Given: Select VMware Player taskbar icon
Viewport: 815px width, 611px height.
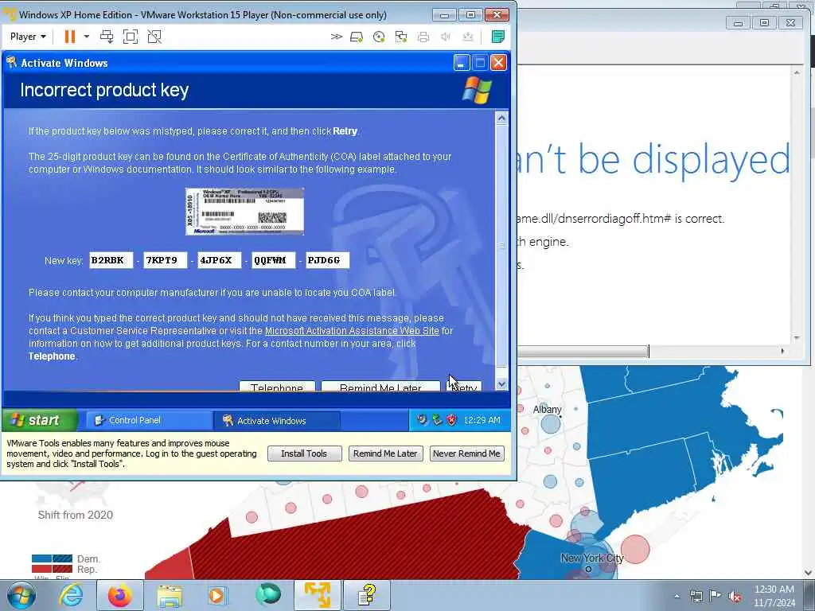Looking at the screenshot, I should pyautogui.click(x=318, y=595).
